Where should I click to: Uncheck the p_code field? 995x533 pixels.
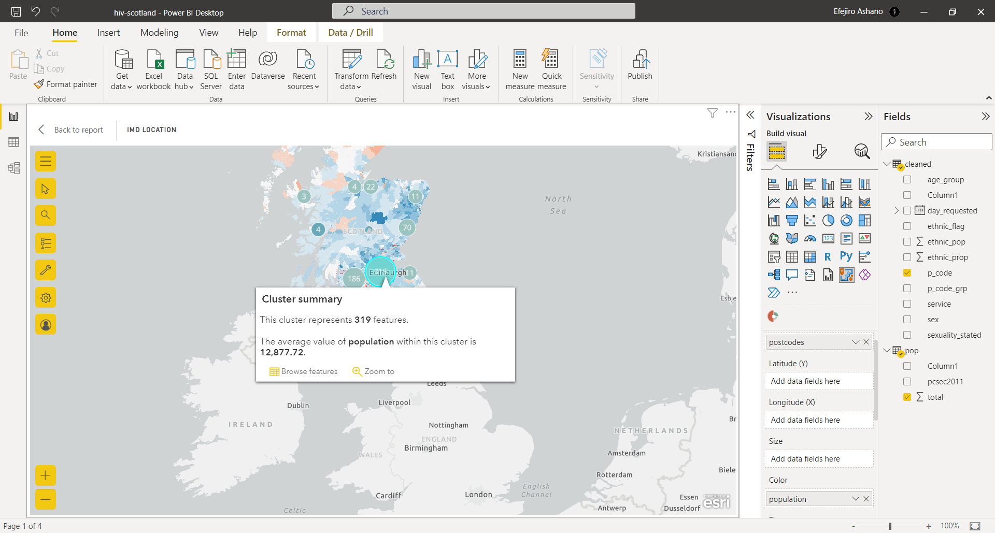(907, 273)
